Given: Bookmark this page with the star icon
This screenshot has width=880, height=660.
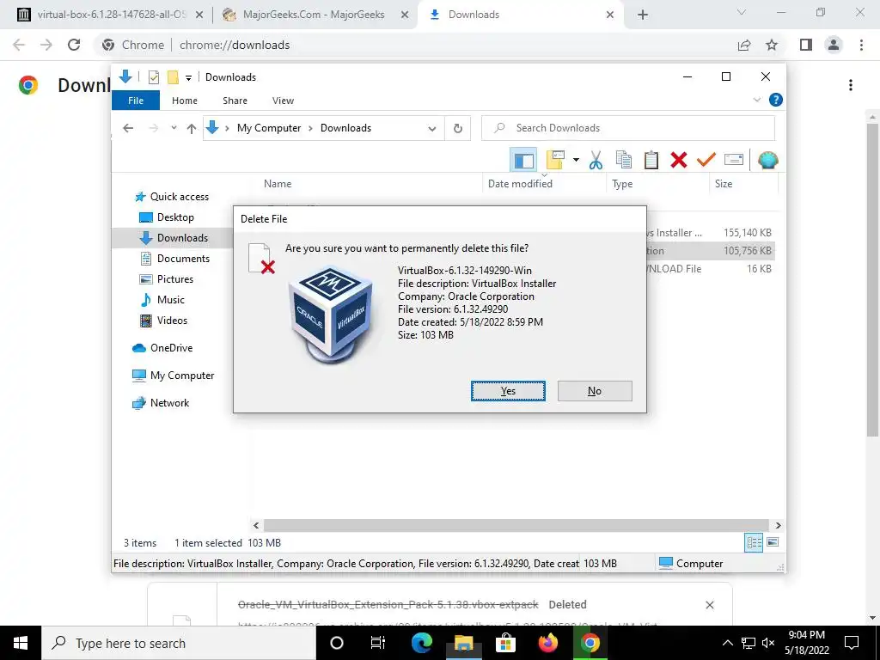Looking at the screenshot, I should (772, 45).
